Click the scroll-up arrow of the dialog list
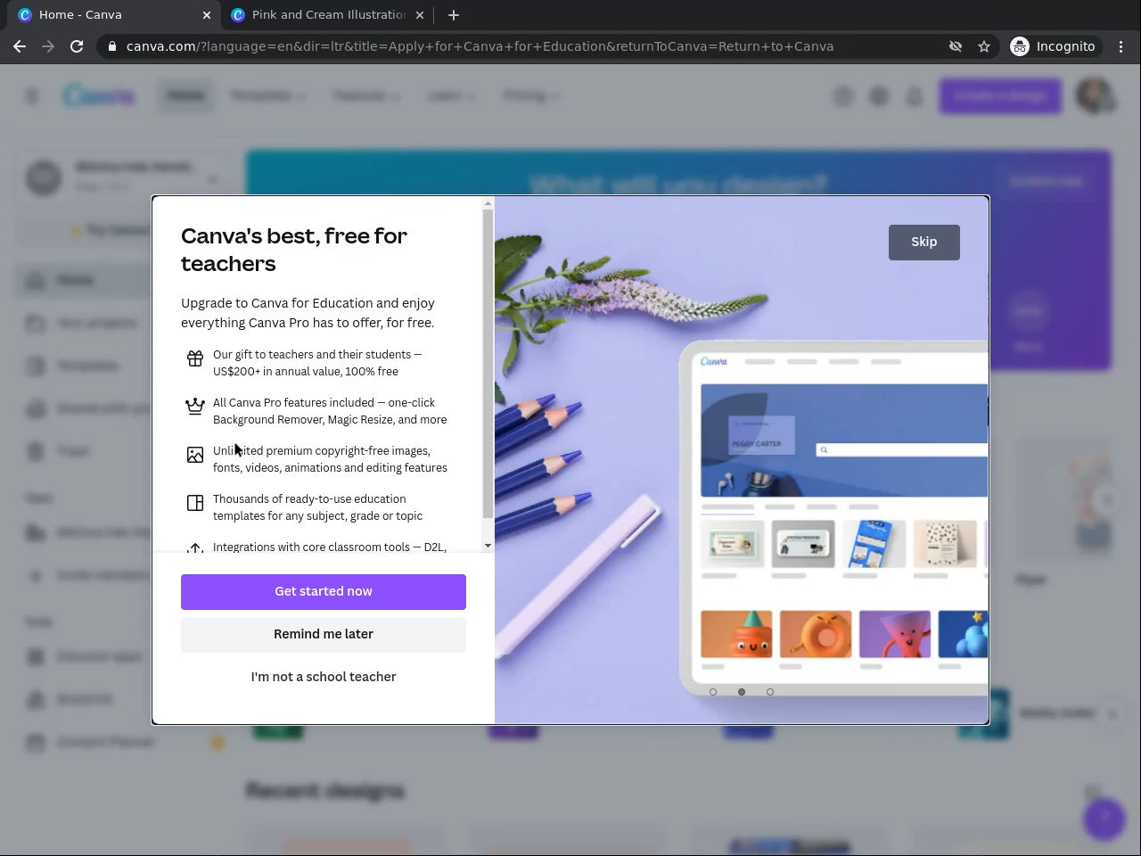The width and height of the screenshot is (1141, 856). (x=488, y=204)
